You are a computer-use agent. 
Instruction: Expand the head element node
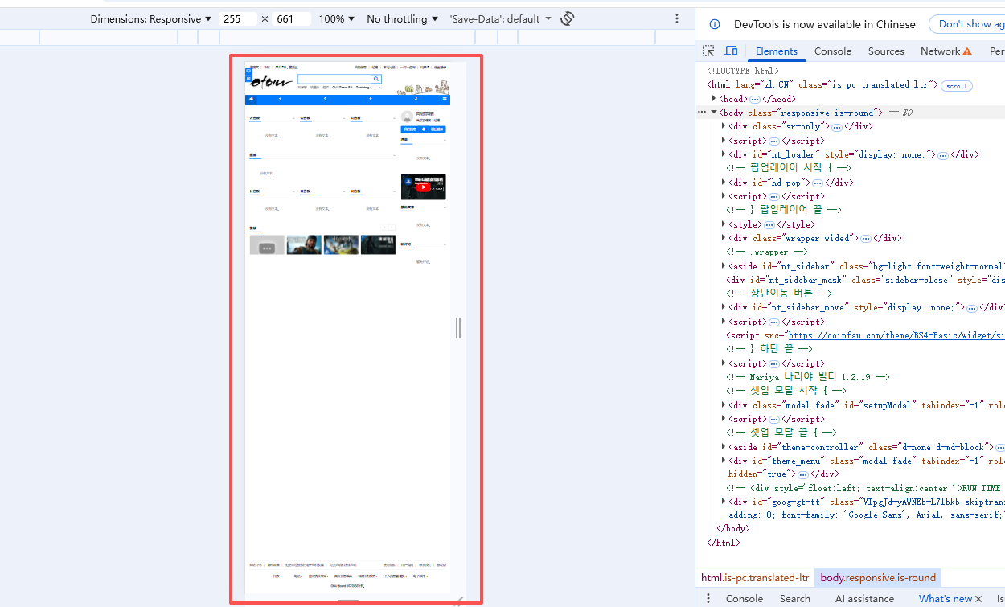point(714,98)
